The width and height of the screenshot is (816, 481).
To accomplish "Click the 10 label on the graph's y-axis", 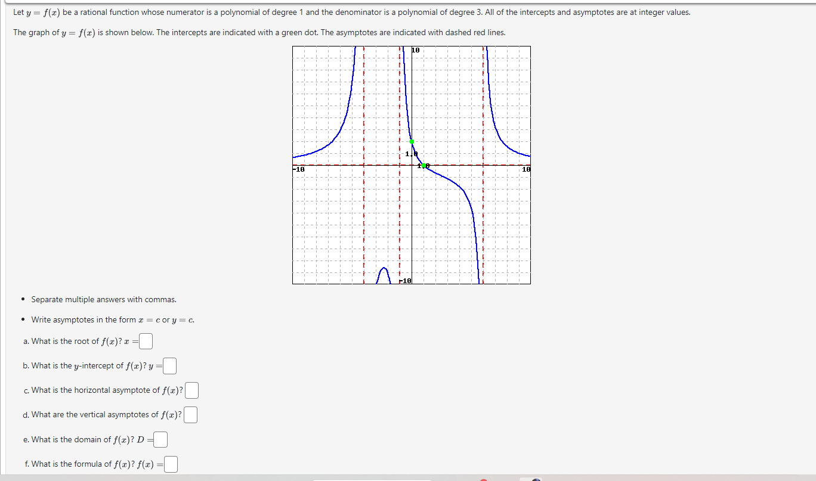I will 415,50.
